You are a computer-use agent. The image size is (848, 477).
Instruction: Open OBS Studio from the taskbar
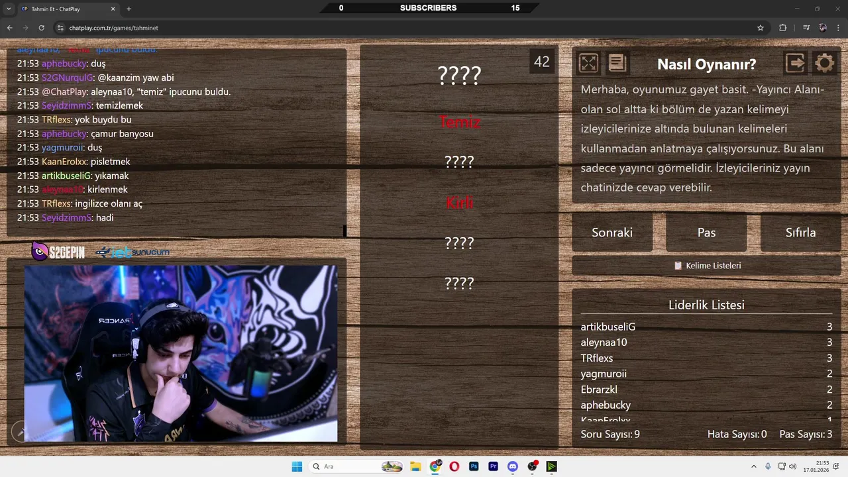[x=532, y=466]
